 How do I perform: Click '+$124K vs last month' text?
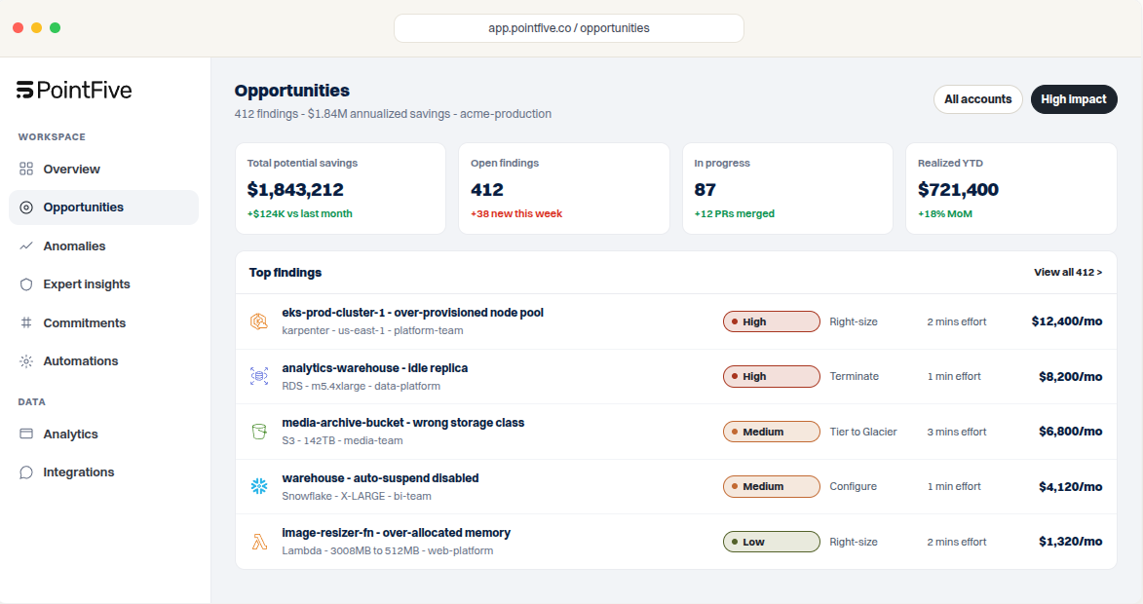coord(299,213)
